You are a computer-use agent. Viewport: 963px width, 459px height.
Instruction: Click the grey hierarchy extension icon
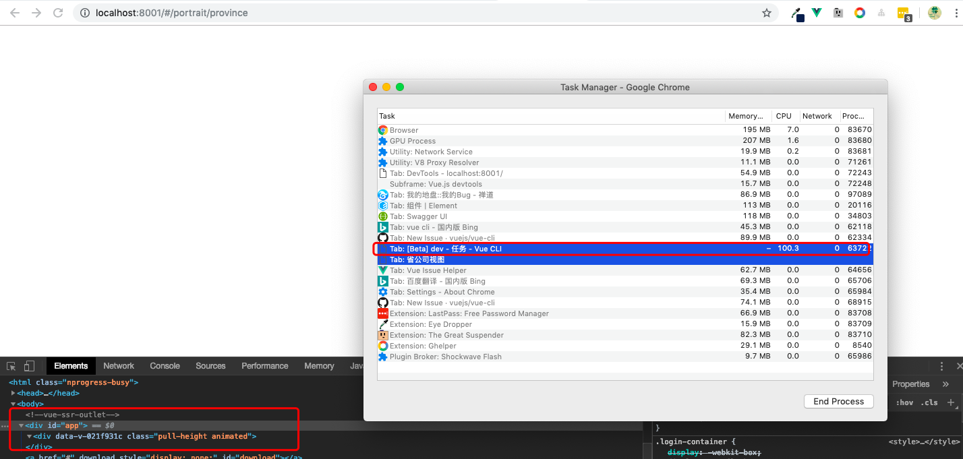(881, 13)
